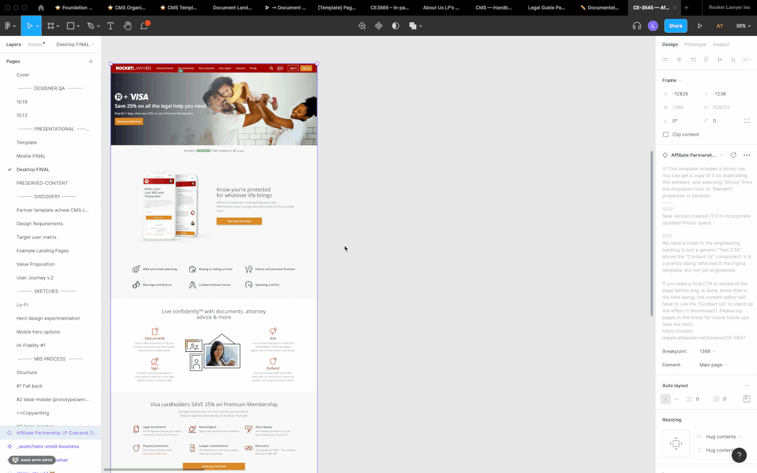The image size is (757, 473).
Task: Open the Mobile FINAL page
Action: pos(31,156)
